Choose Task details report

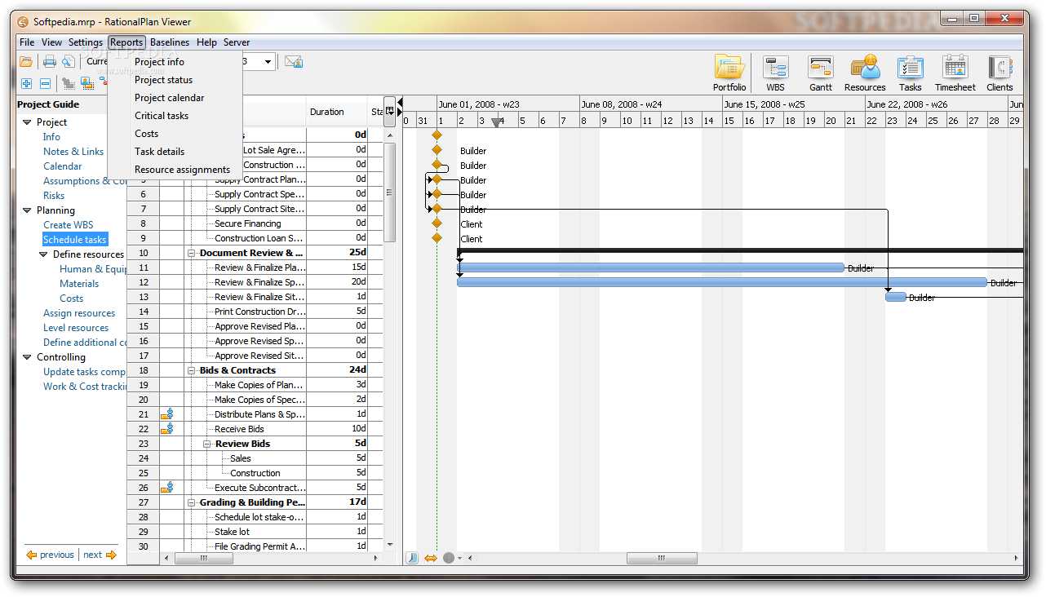[175, 152]
